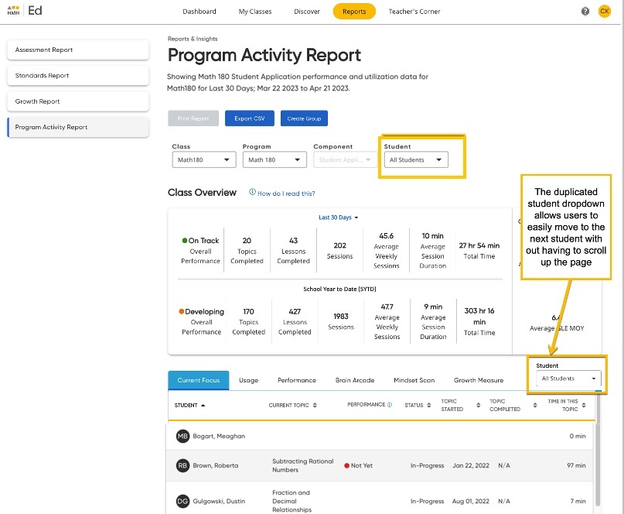Click student name Gulgowski, Dustin
Image resolution: width=624 pixels, height=514 pixels.
point(219,502)
